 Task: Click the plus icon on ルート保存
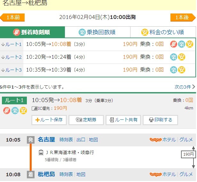37,120
